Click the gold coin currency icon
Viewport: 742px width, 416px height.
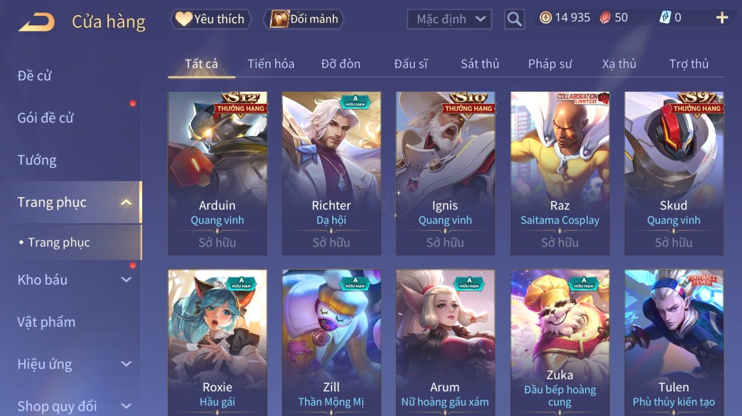[545, 18]
